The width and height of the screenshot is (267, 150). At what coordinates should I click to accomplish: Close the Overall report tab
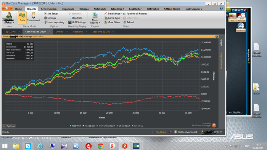(x=67, y=32)
